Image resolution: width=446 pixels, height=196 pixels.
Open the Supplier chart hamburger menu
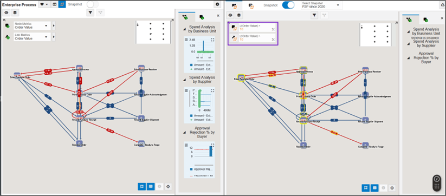[x=186, y=90]
